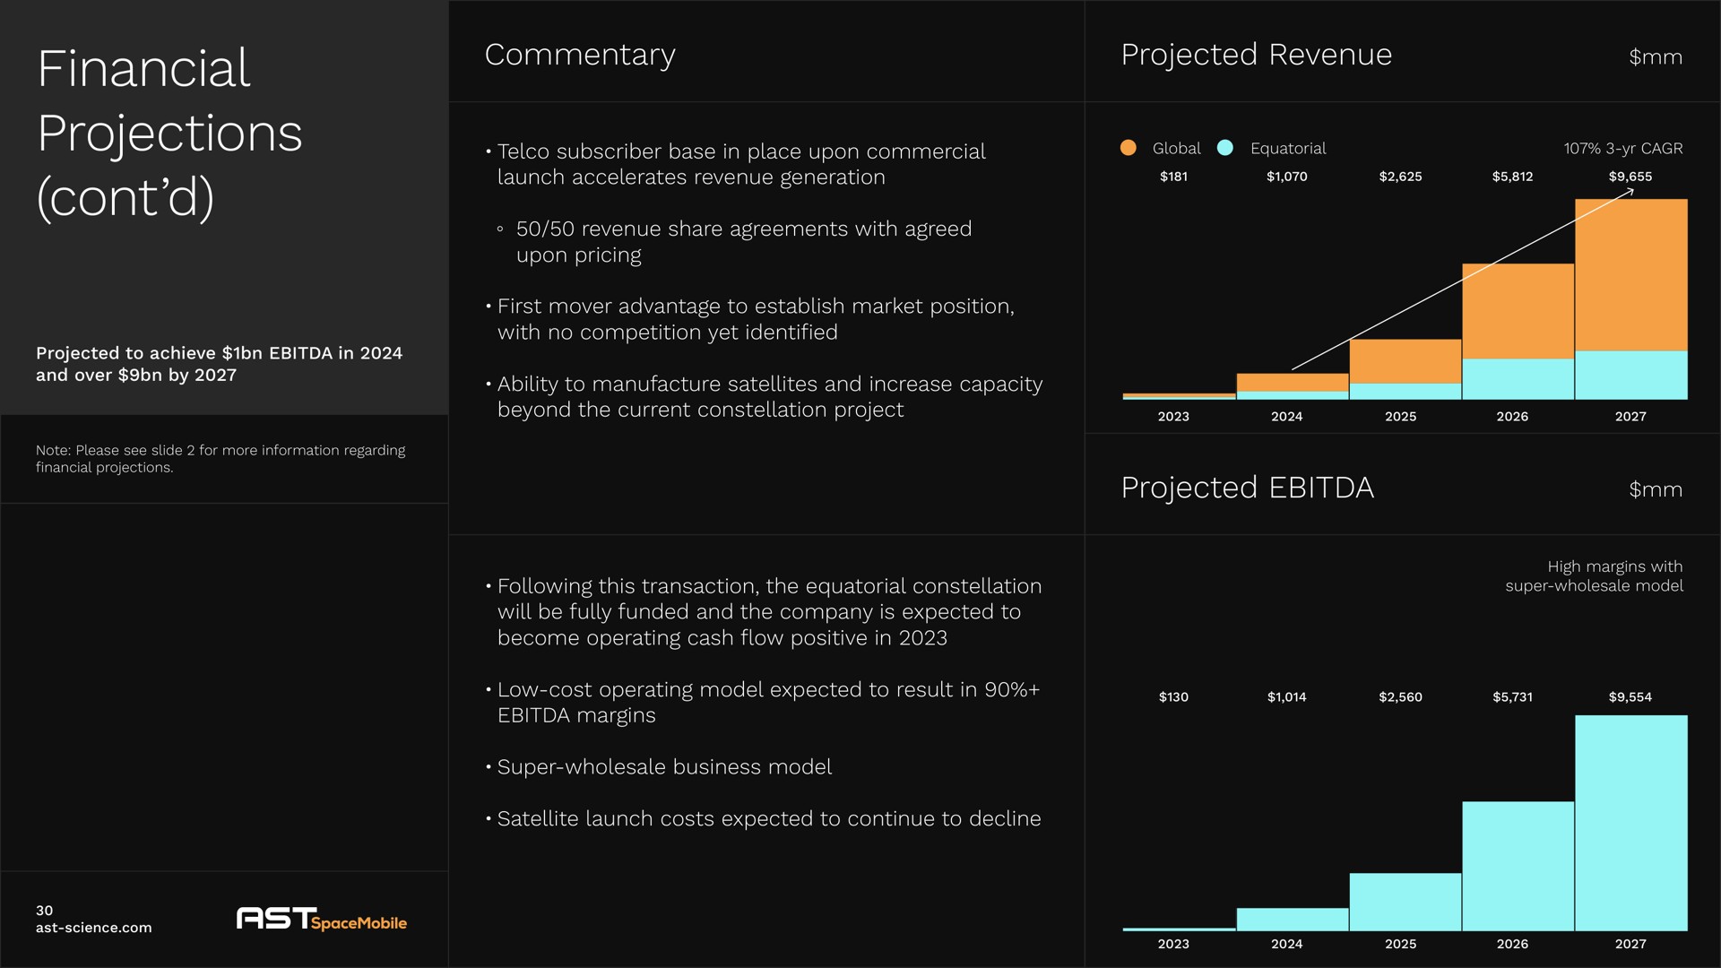Click the 2026 axis label under EBITDA chart

(1512, 944)
